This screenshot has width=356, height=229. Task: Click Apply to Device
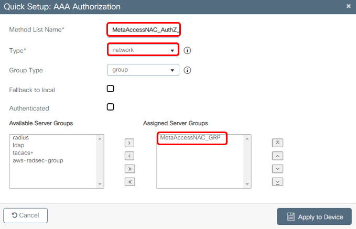314,217
